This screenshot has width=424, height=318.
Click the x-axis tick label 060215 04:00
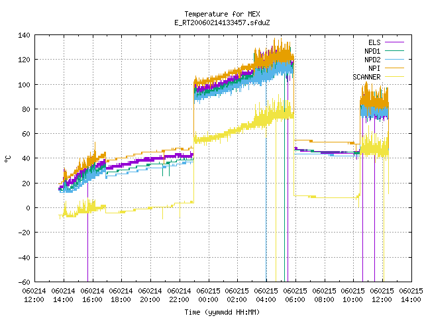click(x=266, y=295)
